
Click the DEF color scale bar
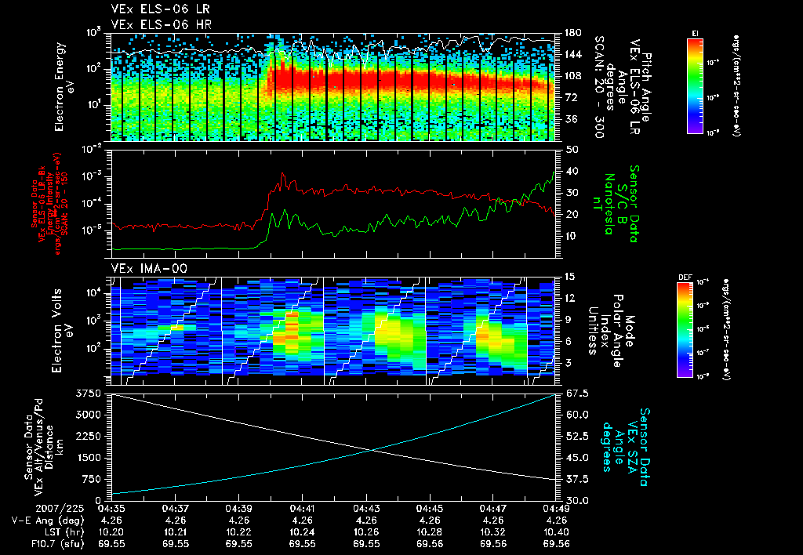pyautogui.click(x=685, y=330)
